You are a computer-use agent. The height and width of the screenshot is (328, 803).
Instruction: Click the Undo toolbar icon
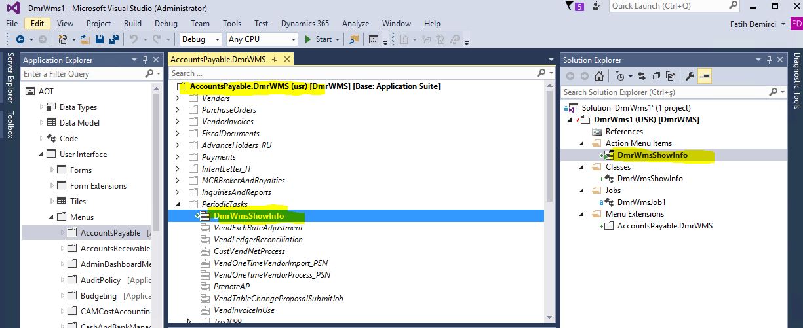tap(134, 39)
